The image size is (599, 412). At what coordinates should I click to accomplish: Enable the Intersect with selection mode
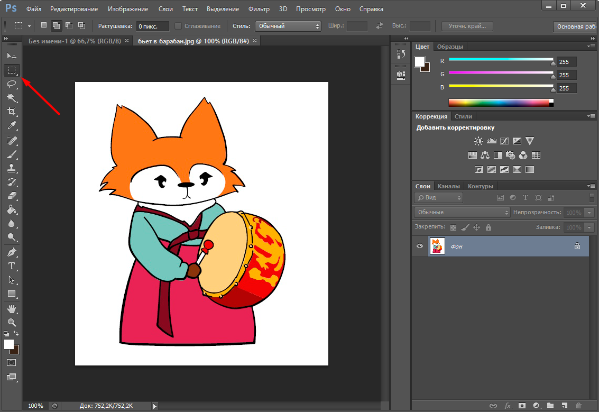(82, 25)
